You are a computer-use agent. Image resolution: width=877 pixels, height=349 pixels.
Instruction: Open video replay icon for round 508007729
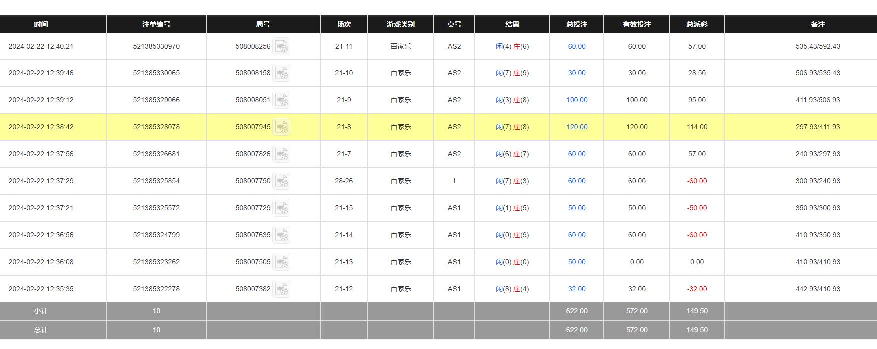pos(281,208)
